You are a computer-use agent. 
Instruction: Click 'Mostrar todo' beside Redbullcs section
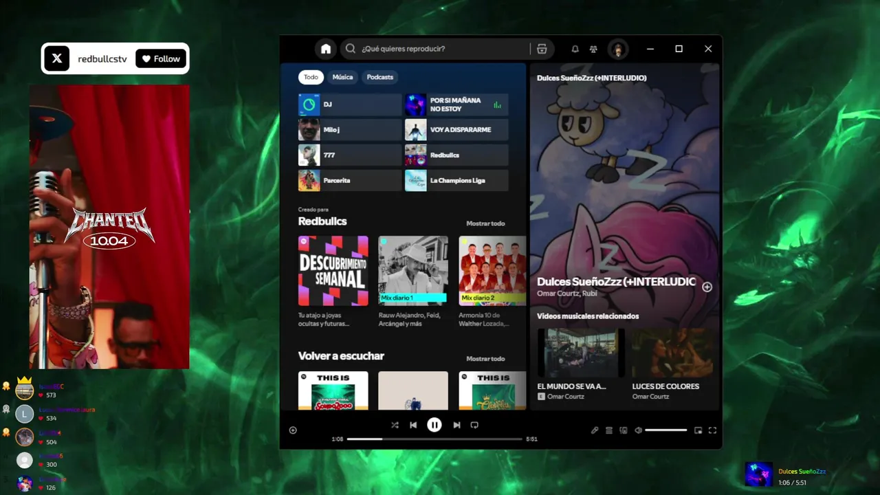485,223
